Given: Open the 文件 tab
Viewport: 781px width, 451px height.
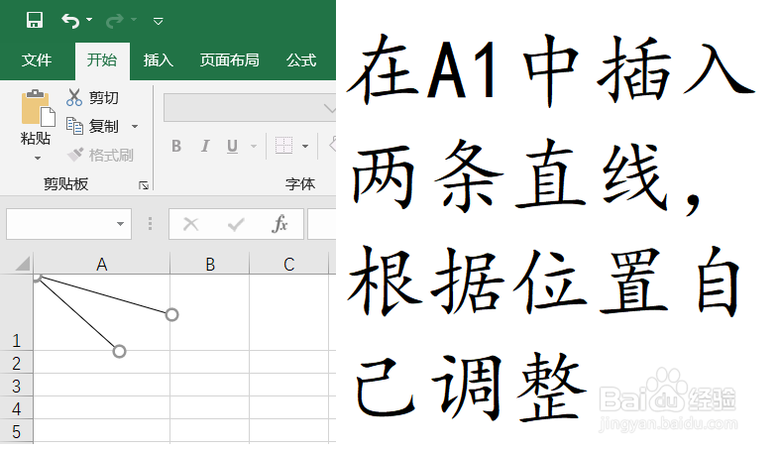Looking at the screenshot, I should [x=37, y=60].
